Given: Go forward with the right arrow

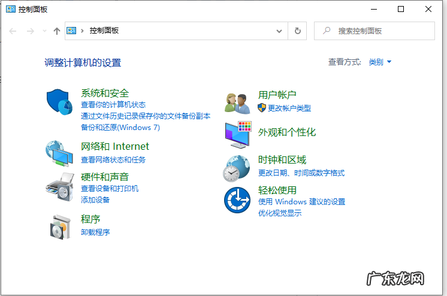Looking at the screenshot, I should (x=30, y=31).
